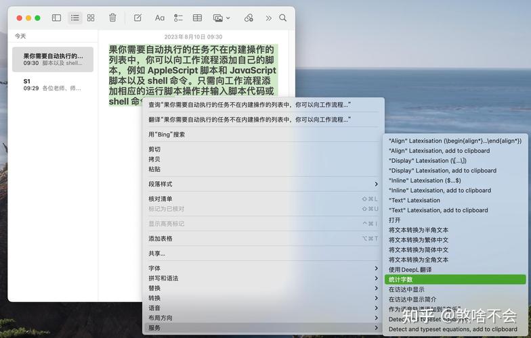Choose 查询 lookup context menu entry

coord(263,105)
